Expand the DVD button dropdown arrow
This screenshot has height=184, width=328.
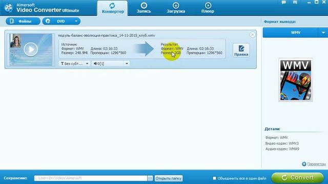click(76, 21)
